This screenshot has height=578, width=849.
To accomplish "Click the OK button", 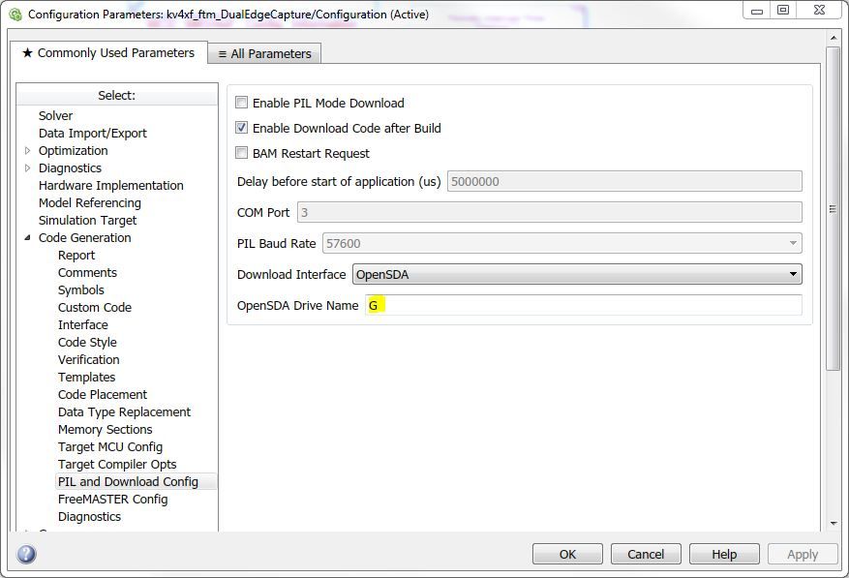I will click(x=567, y=554).
